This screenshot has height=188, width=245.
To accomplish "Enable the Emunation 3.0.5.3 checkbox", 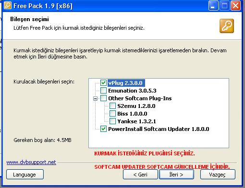I will (x=103, y=90).
